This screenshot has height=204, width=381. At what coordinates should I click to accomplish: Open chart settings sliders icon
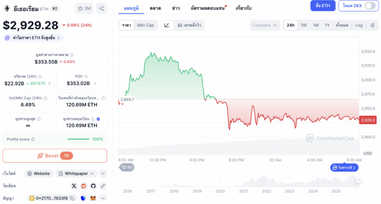pyautogui.click(x=372, y=25)
